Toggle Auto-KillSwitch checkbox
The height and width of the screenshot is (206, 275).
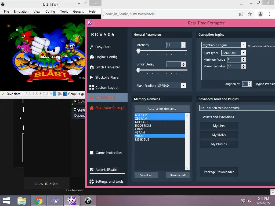pos(92,170)
